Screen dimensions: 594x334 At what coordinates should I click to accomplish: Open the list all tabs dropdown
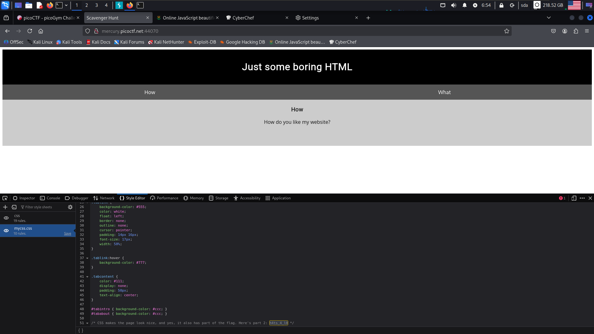[548, 18]
